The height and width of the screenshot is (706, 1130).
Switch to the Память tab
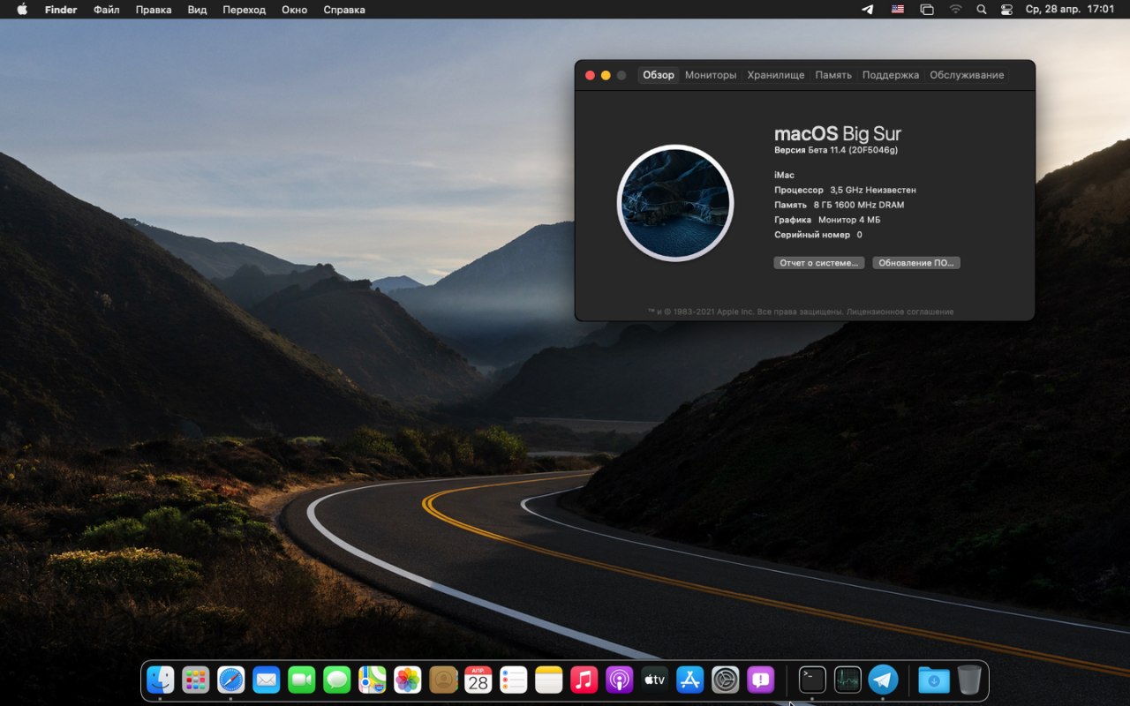point(833,75)
